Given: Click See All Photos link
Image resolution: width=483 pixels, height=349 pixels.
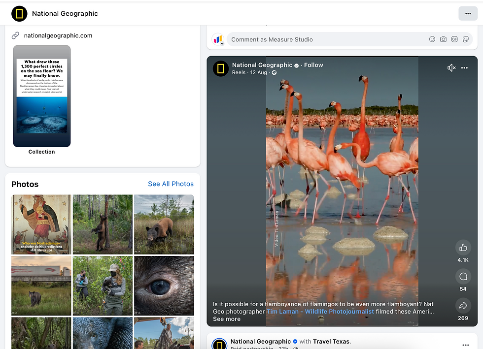Looking at the screenshot, I should click(171, 184).
